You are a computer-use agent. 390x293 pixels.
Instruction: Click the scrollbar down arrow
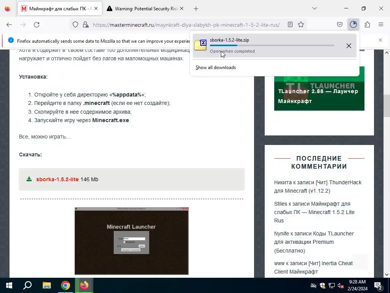[387, 275]
